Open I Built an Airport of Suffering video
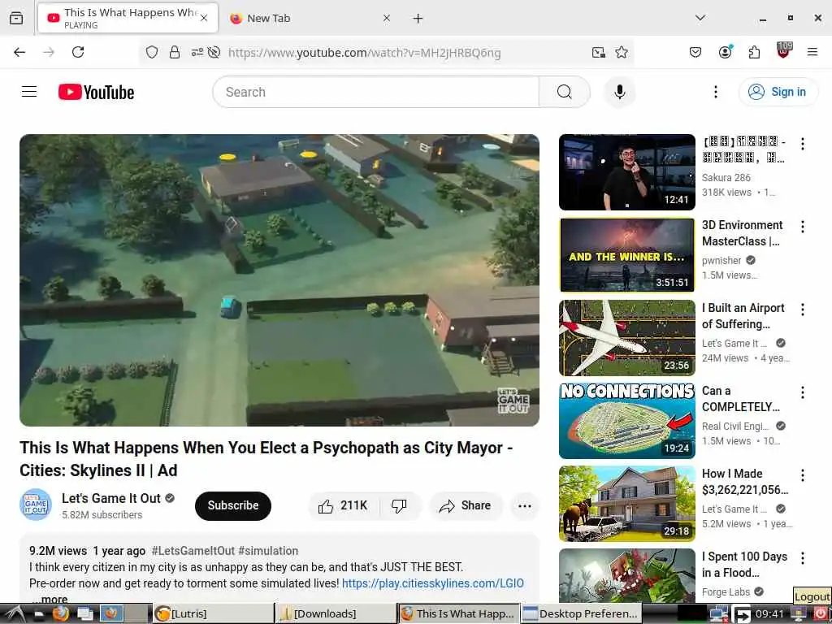 coord(626,337)
